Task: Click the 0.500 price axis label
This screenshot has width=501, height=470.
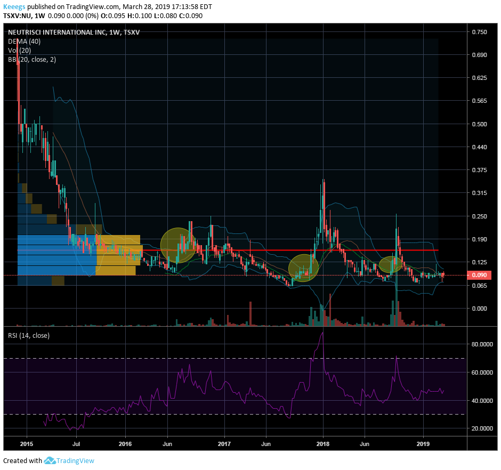Action: pyautogui.click(x=479, y=124)
